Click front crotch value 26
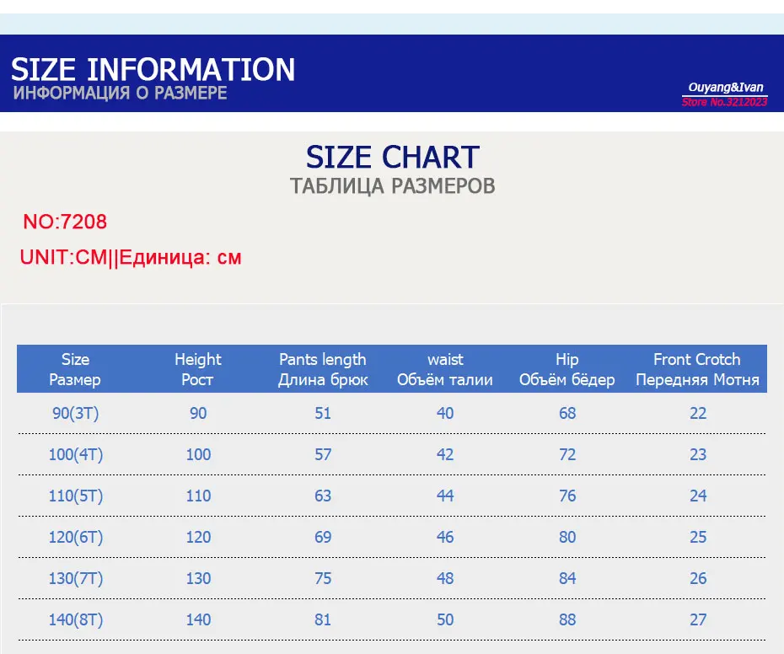 click(x=698, y=578)
